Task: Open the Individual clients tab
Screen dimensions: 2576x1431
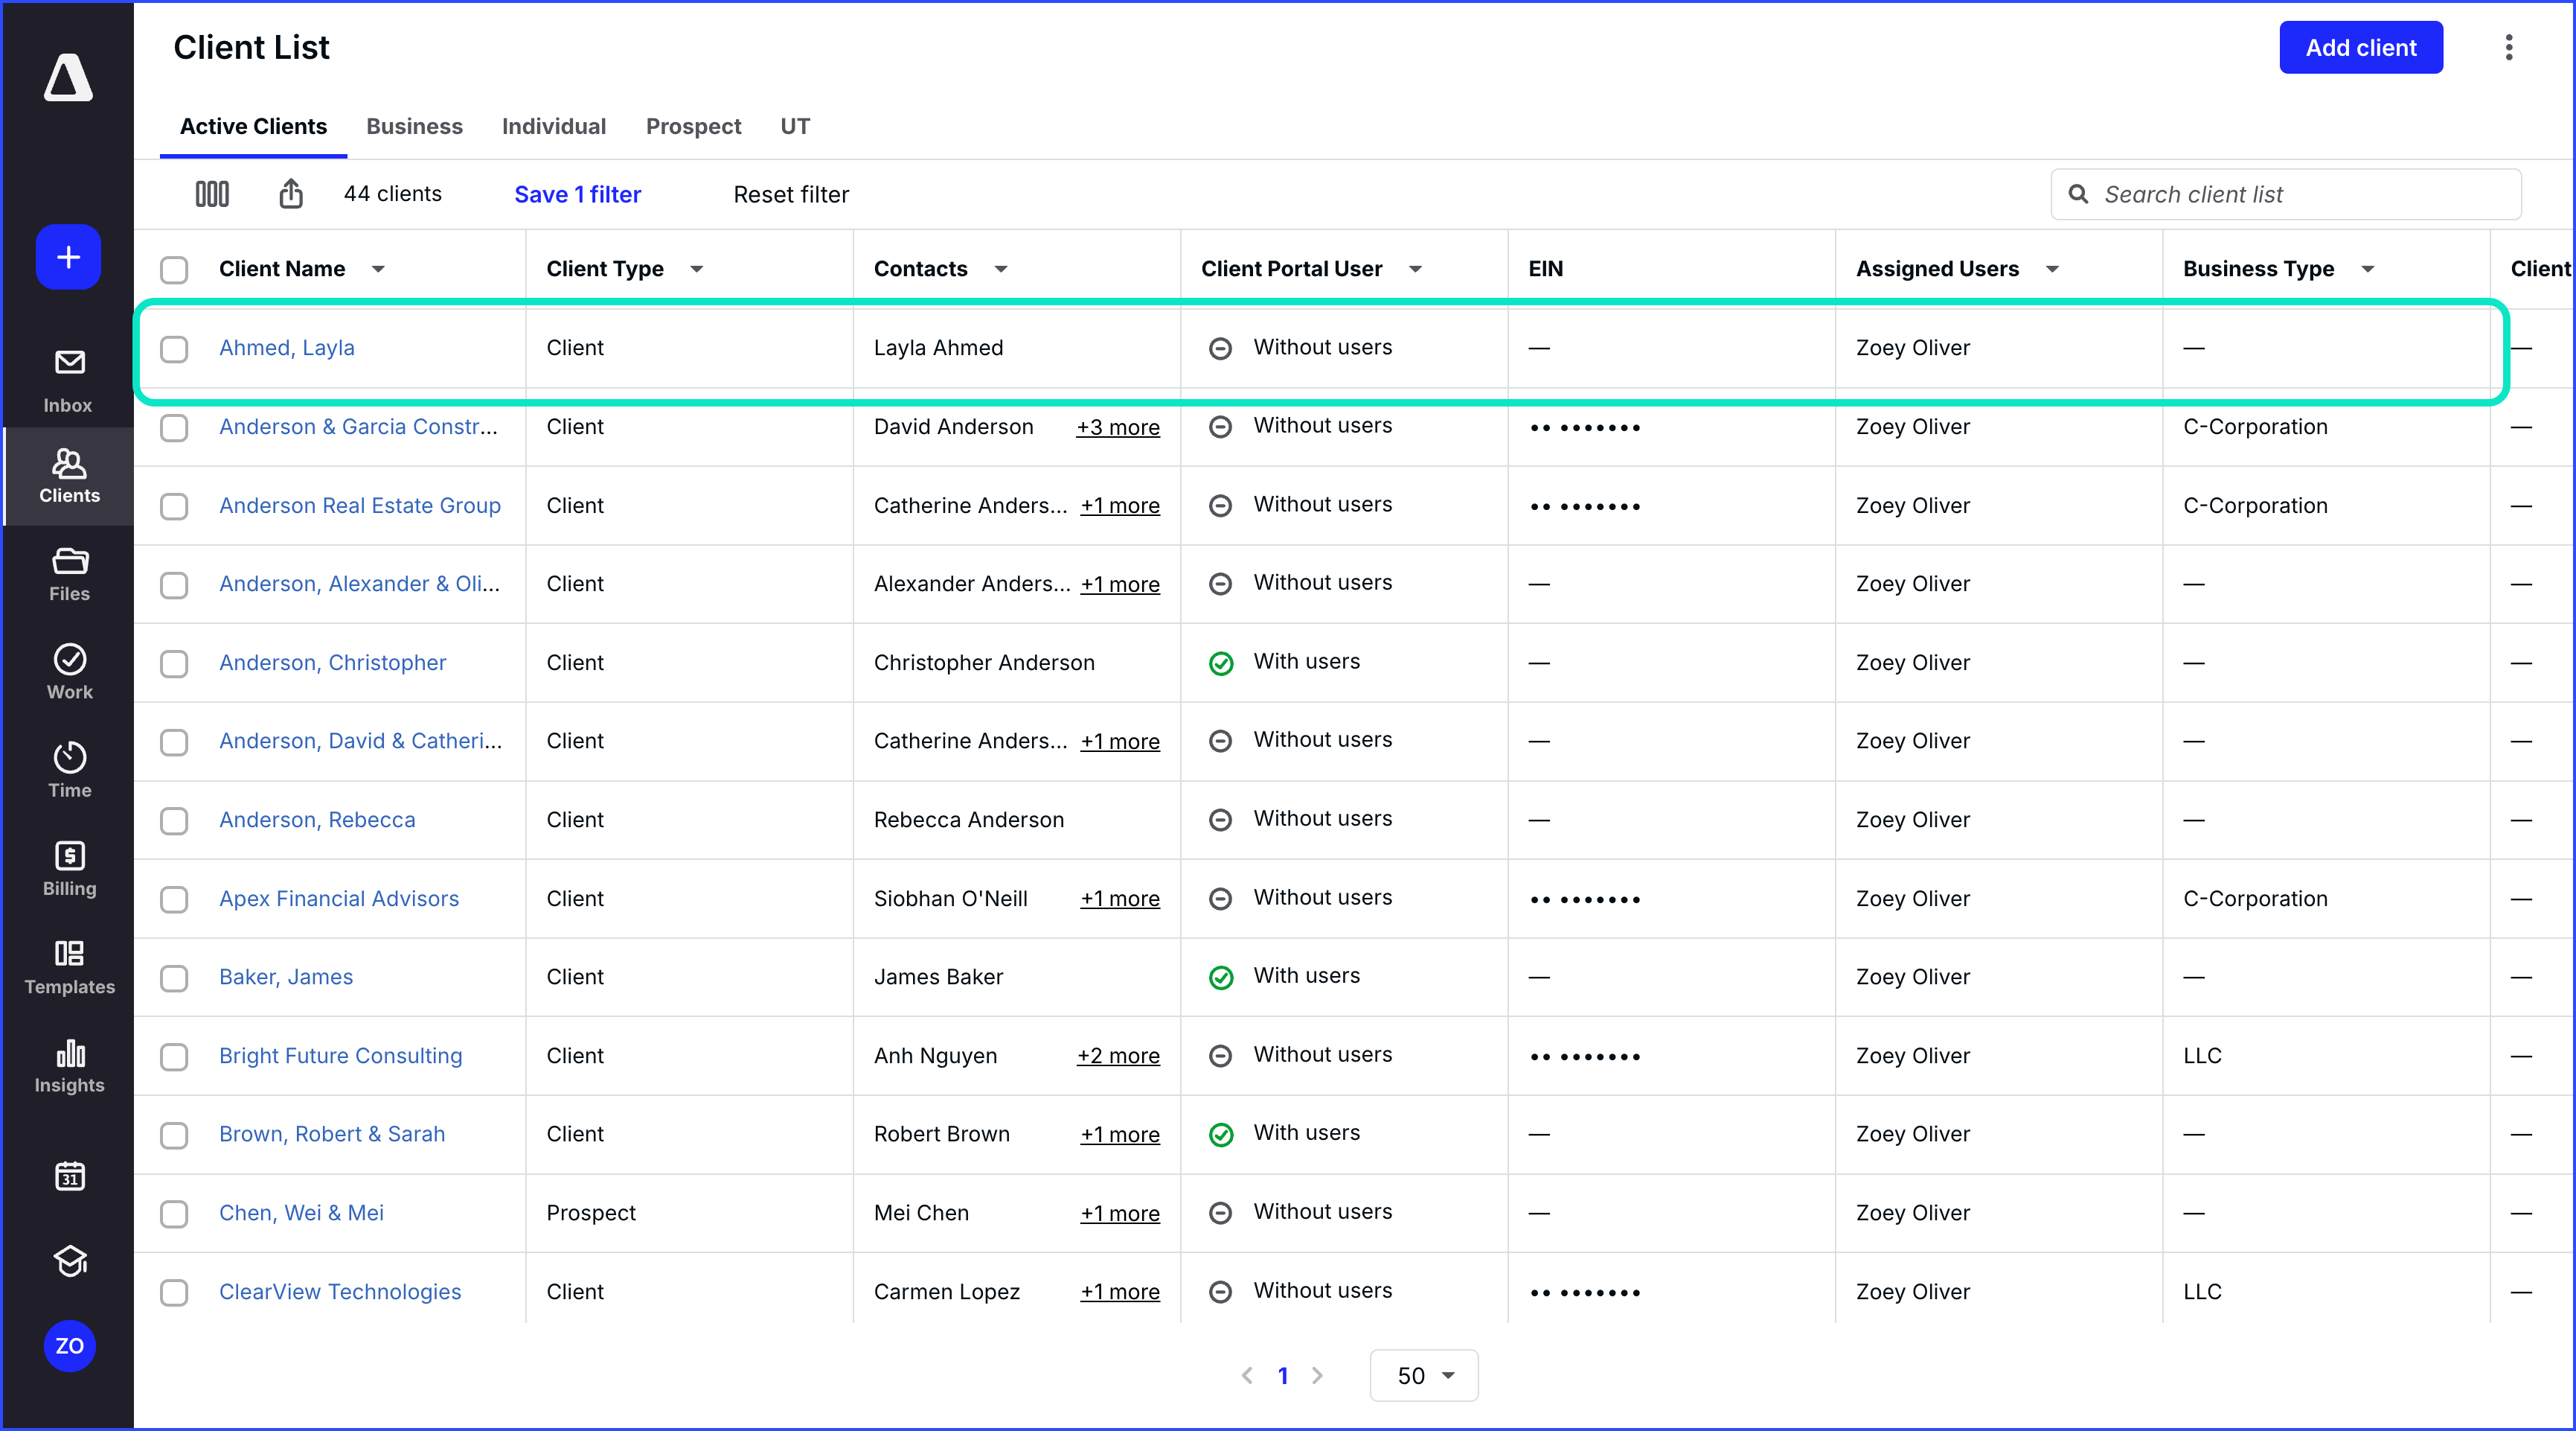Action: click(554, 126)
